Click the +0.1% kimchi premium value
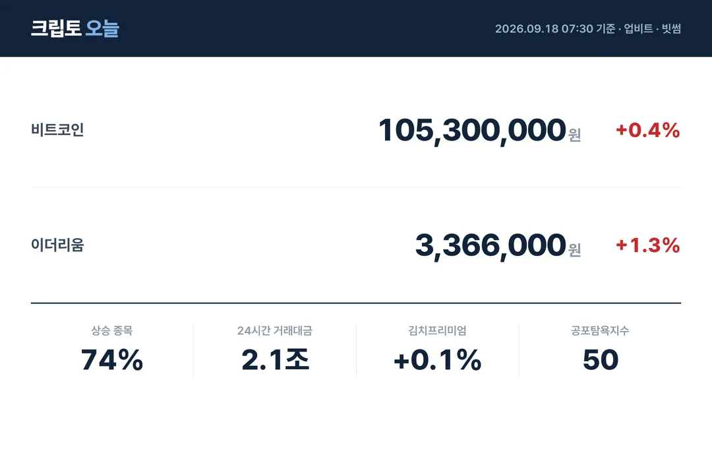This screenshot has height=455, width=712. coord(437,360)
